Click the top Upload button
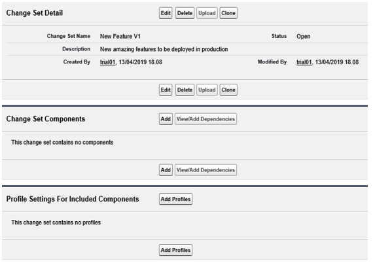373x265 pixels. pyautogui.click(x=207, y=13)
